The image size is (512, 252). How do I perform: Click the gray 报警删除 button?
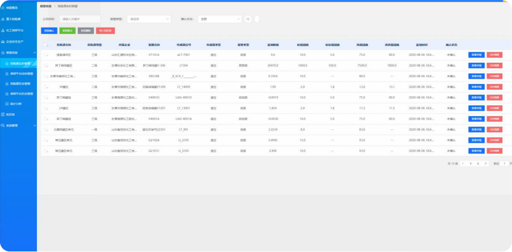click(86, 30)
